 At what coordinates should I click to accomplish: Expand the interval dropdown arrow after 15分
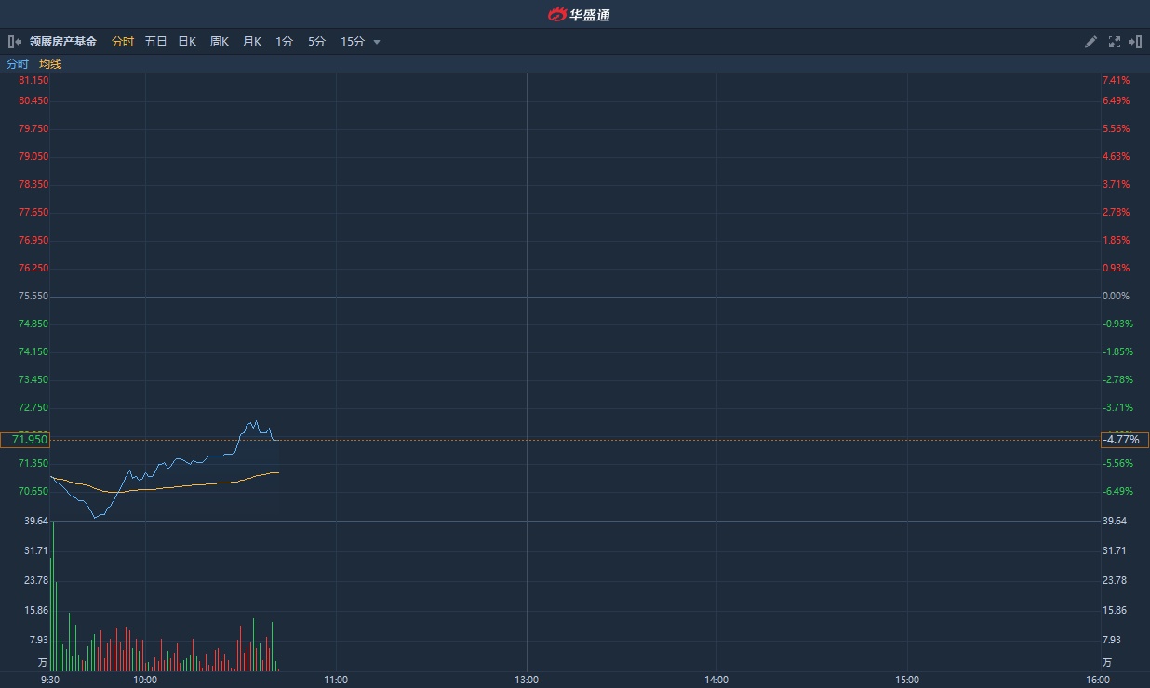[x=377, y=42]
